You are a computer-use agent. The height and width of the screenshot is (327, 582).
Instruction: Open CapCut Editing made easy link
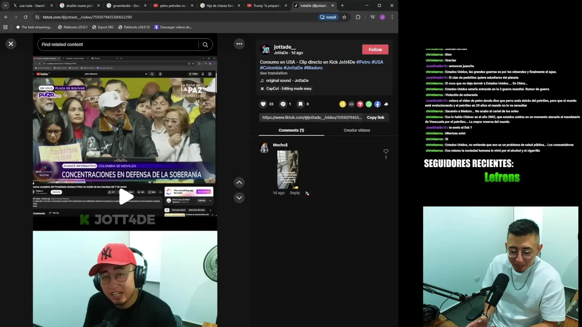(289, 89)
